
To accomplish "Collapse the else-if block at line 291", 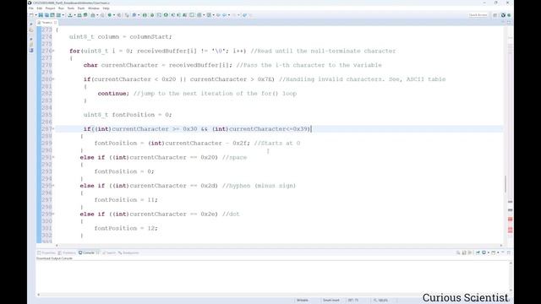I will click(53, 157).
